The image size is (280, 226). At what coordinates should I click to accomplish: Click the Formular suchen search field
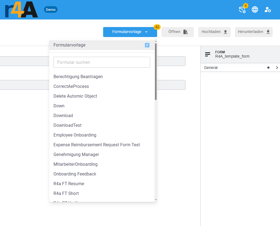point(102,62)
